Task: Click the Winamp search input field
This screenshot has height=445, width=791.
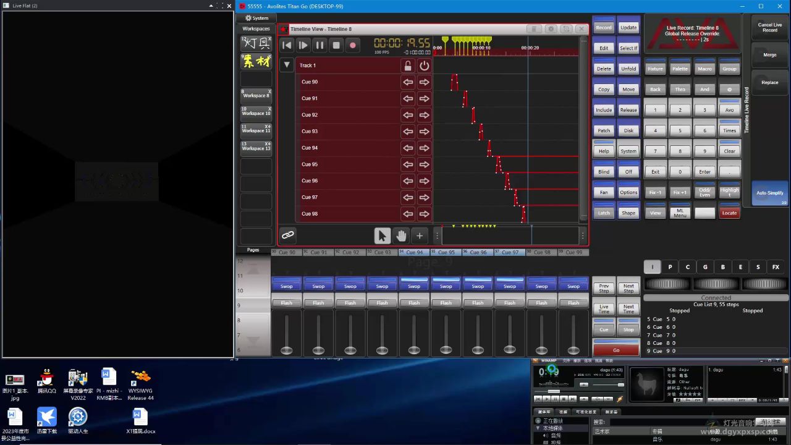Action: tap(682, 422)
